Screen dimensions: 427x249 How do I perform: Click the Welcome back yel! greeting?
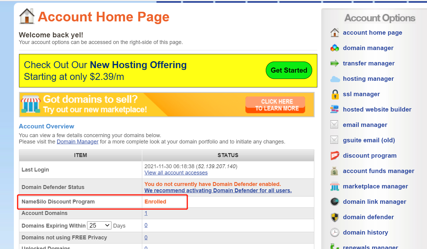point(51,35)
